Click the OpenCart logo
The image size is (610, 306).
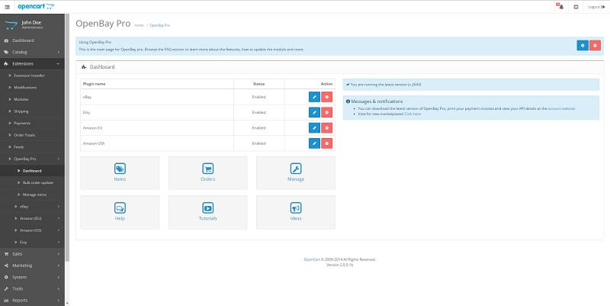click(x=36, y=7)
